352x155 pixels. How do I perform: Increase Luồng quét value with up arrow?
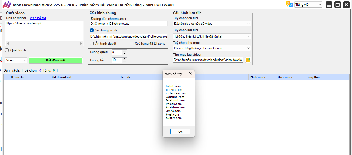click(x=125, y=51)
